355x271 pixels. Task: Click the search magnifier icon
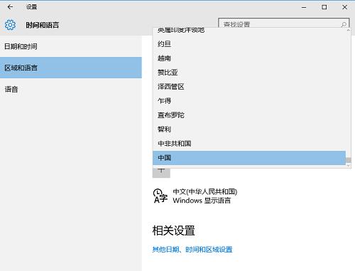[x=344, y=24]
